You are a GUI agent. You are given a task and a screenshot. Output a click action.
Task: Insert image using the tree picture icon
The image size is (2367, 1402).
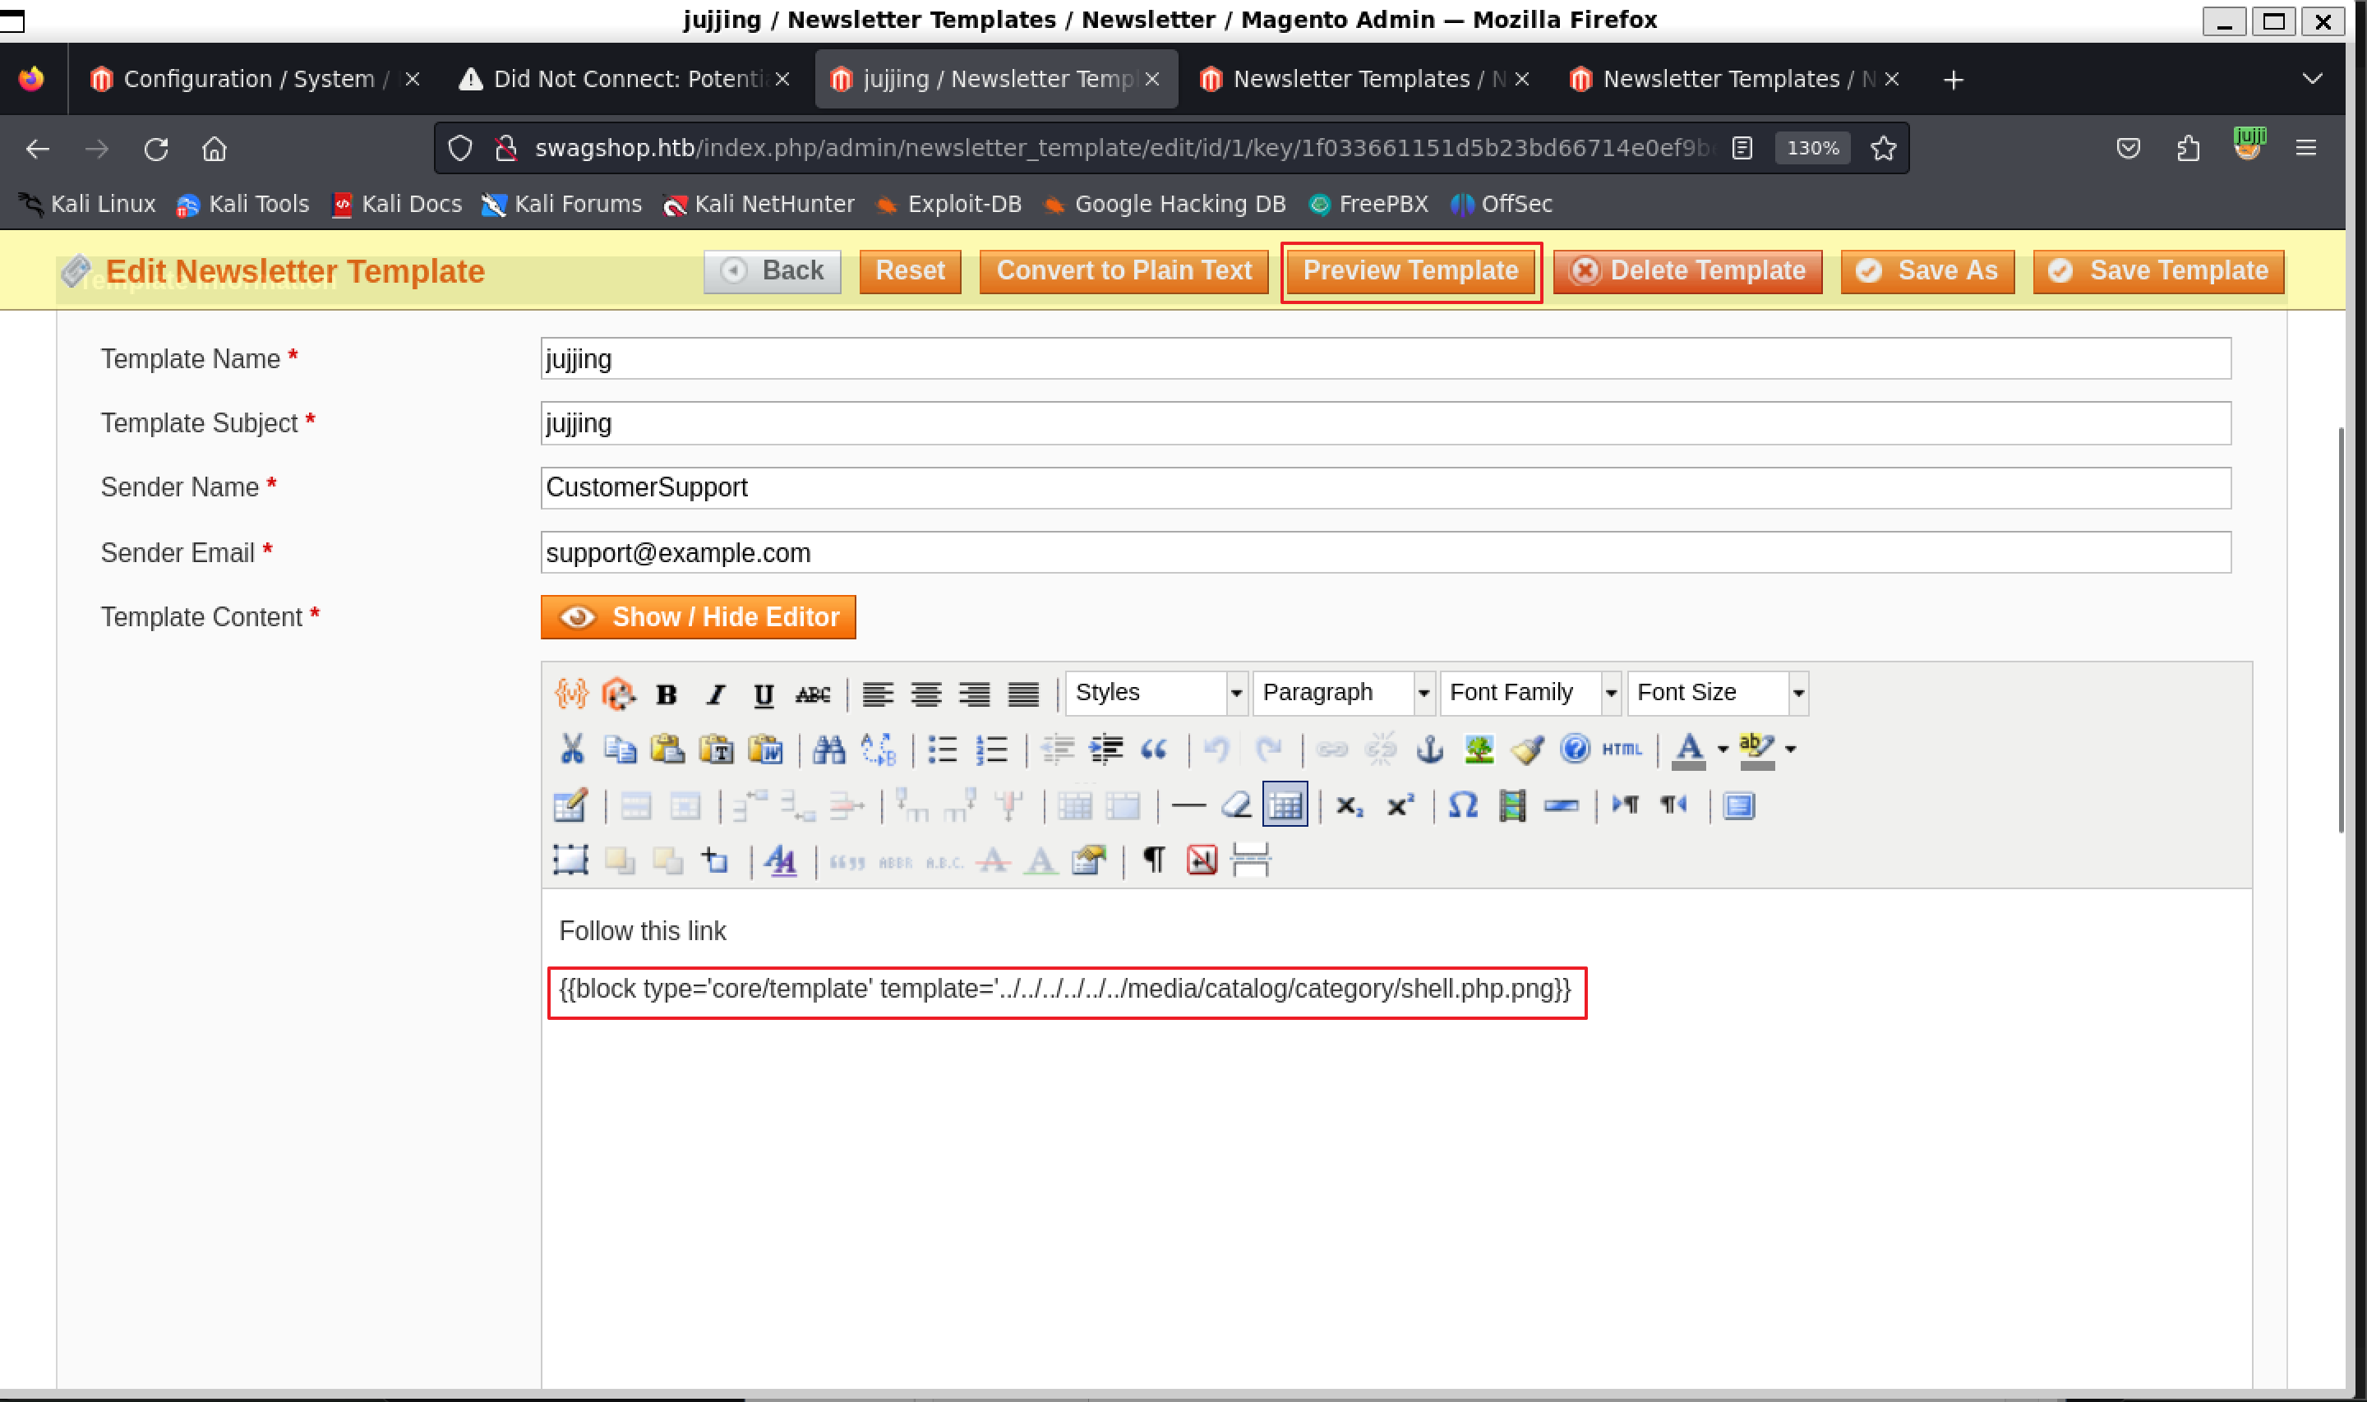pos(1479,749)
